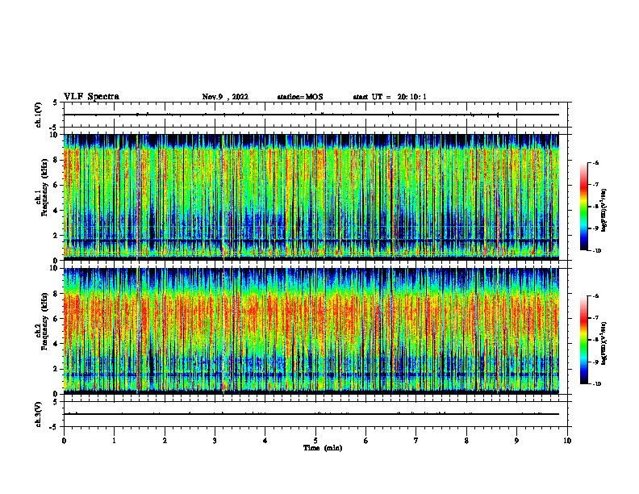Click the '10' tick on the time axis
The width and height of the screenshot is (639, 494).
[x=567, y=441]
